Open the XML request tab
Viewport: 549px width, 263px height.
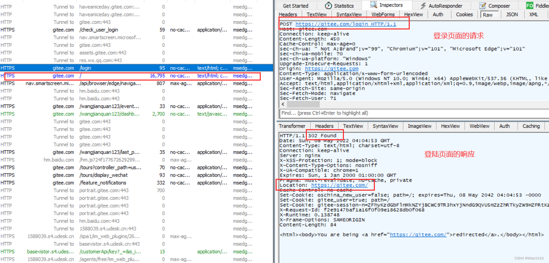(534, 14)
